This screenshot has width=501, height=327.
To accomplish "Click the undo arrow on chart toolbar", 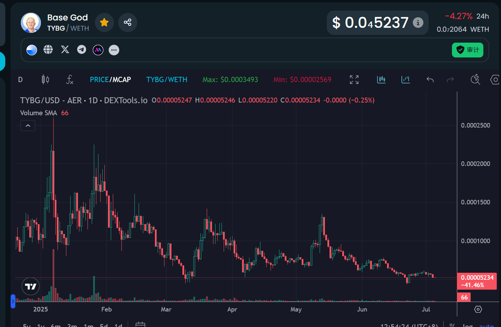I will (x=430, y=79).
